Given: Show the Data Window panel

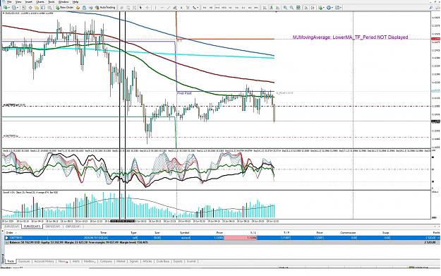Looking at the screenshot, I should coord(30,8).
